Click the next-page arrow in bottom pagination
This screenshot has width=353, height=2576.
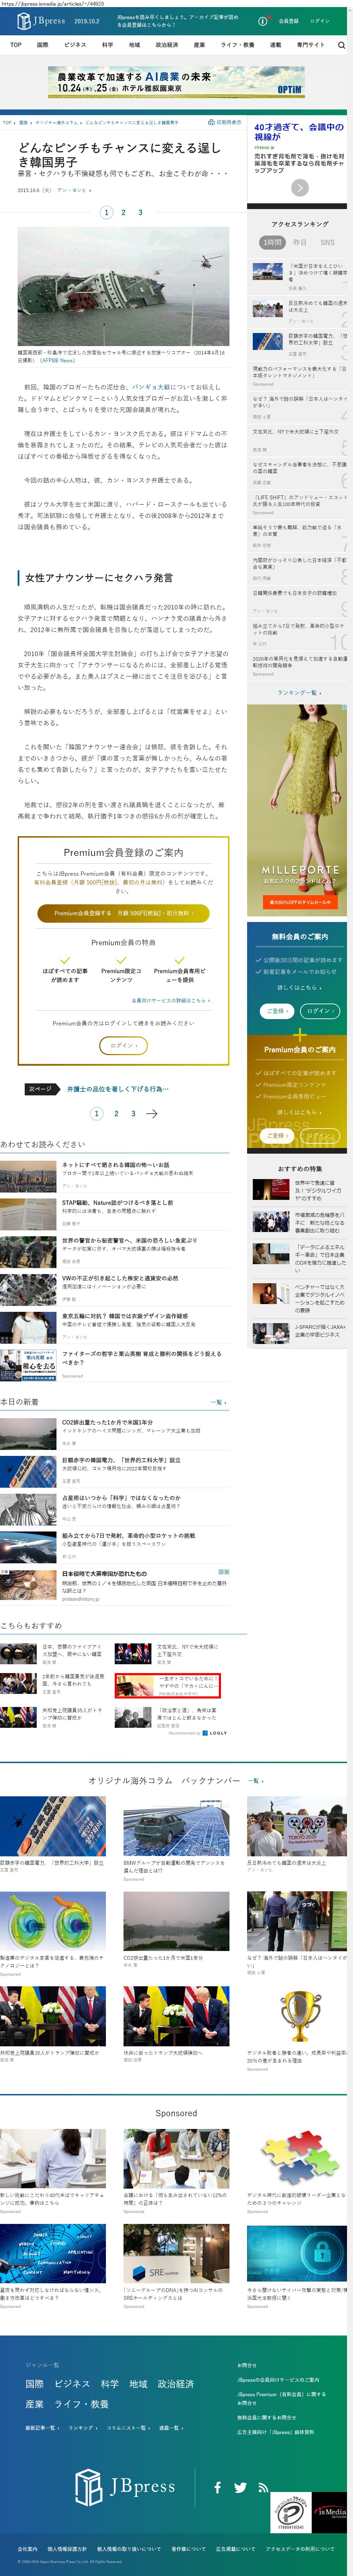tap(152, 1113)
